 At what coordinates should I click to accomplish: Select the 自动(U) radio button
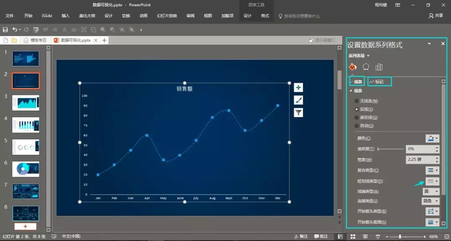point(357,126)
